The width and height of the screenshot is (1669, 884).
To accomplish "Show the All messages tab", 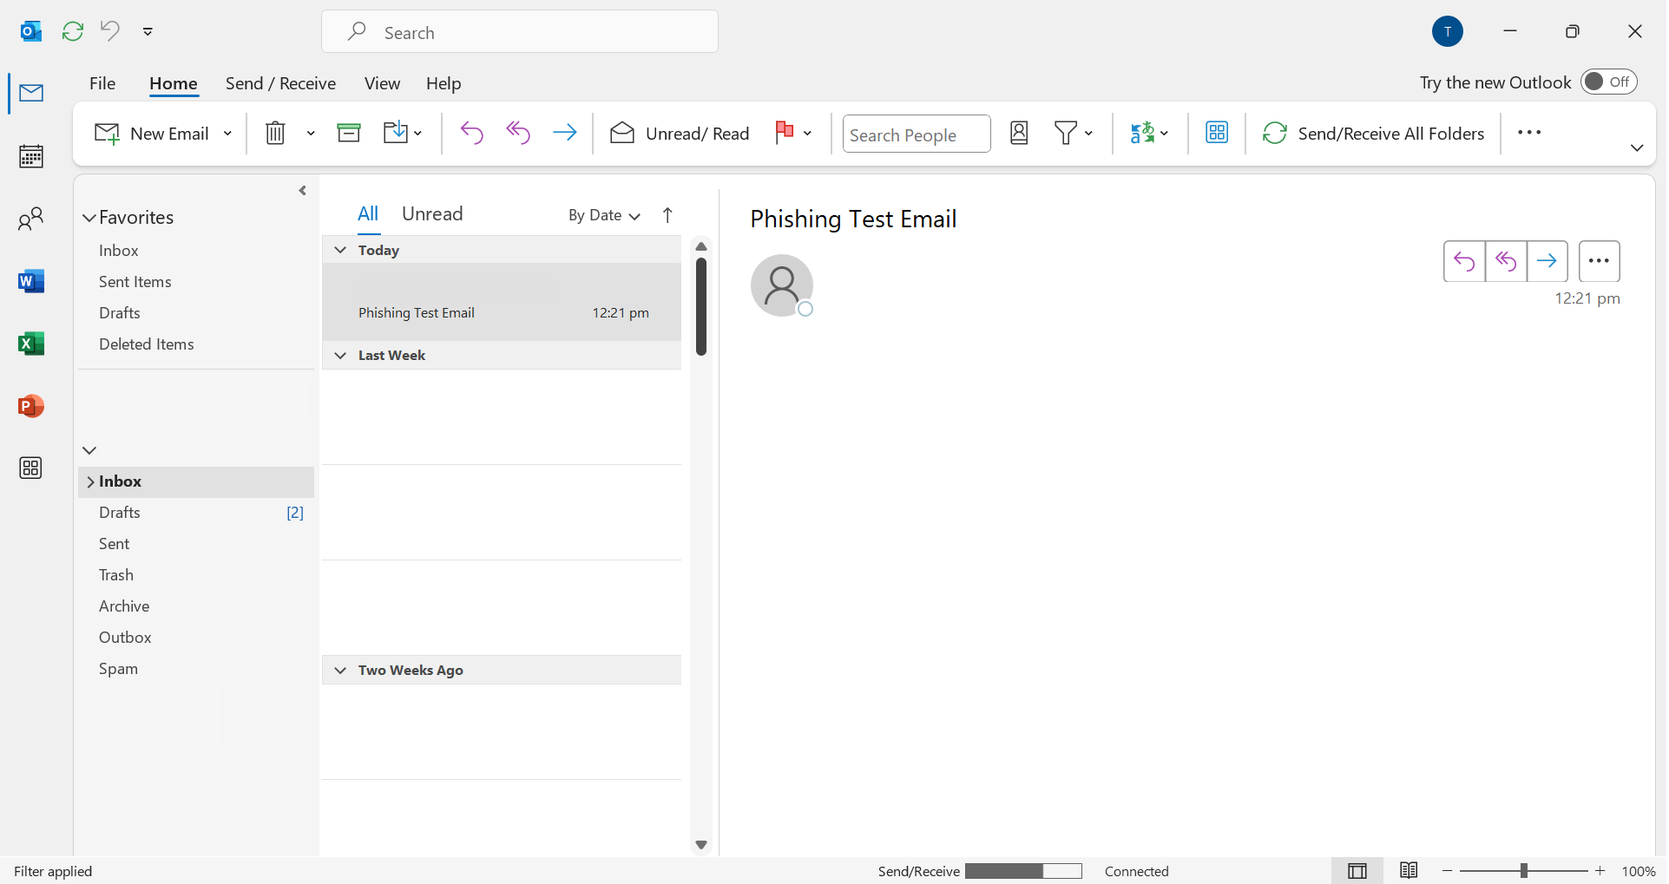I will 368,214.
